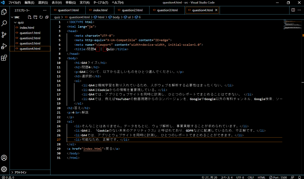
Task: Open the 選択(S) menu
Action: point(43,3)
